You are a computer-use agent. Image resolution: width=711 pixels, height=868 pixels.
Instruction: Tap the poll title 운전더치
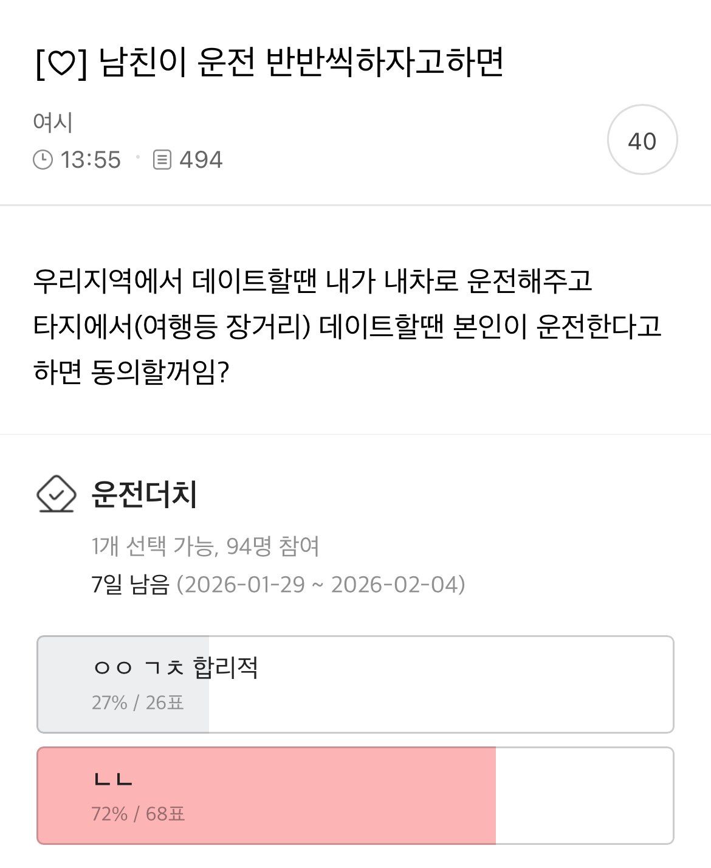coord(144,495)
